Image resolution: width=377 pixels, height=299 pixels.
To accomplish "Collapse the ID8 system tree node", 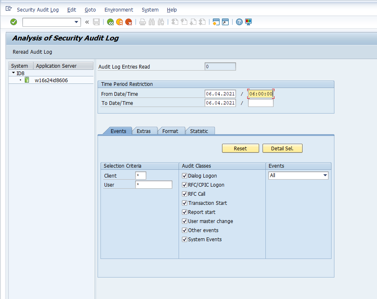I will pyautogui.click(x=13, y=73).
